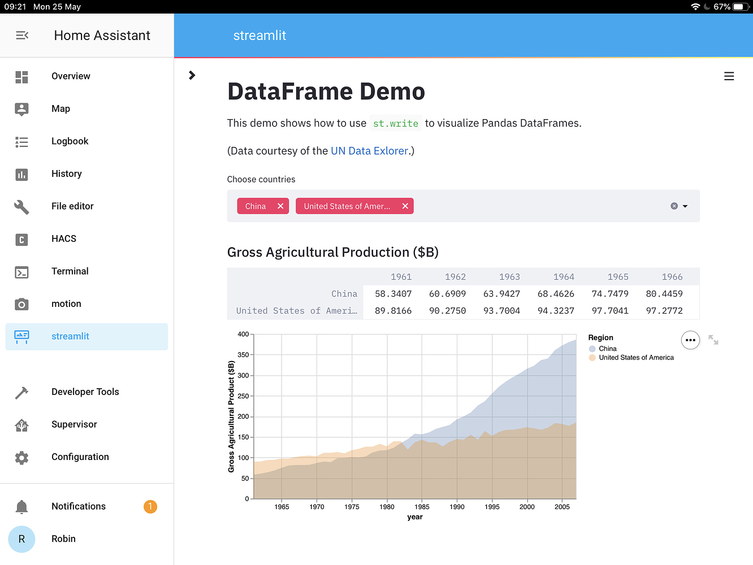Open the UN Data Exlorer link
This screenshot has width=753, height=565.
click(x=369, y=150)
